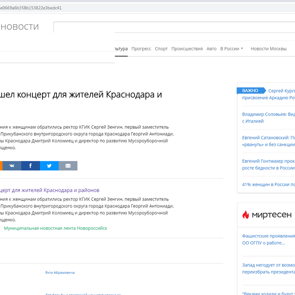The width and height of the screenshot is (295, 295).
Task: Click the browser address bar URL
Action: coord(31,8)
